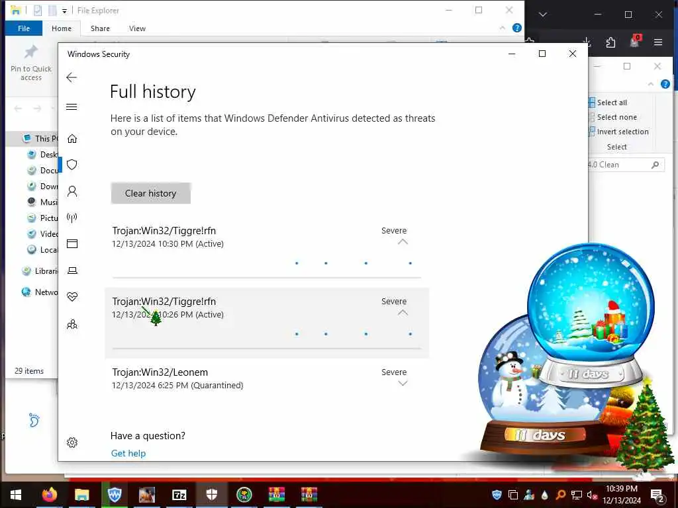Viewport: 678px width, 508px height.
Task: Collapse ribbon chevron in rear Explorer window
Action: coord(651,84)
